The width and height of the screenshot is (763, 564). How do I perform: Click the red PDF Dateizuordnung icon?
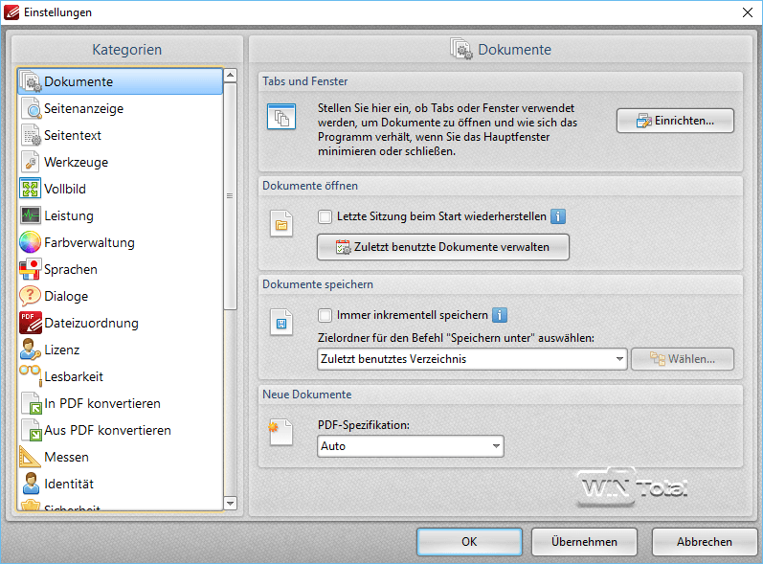click(x=31, y=323)
